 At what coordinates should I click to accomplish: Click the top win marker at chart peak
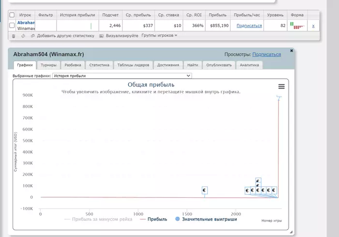coord(279,98)
